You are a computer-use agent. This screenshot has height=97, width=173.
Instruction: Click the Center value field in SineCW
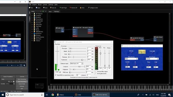point(128,67)
